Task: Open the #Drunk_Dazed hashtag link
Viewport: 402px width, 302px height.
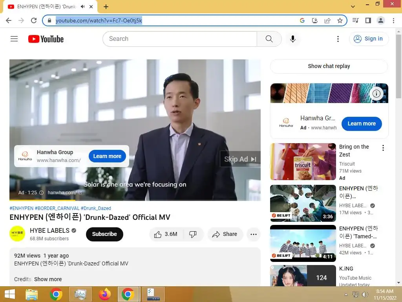Action: [96, 208]
